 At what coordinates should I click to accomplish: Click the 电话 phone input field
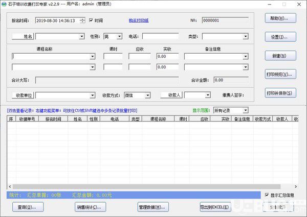pos(160,36)
